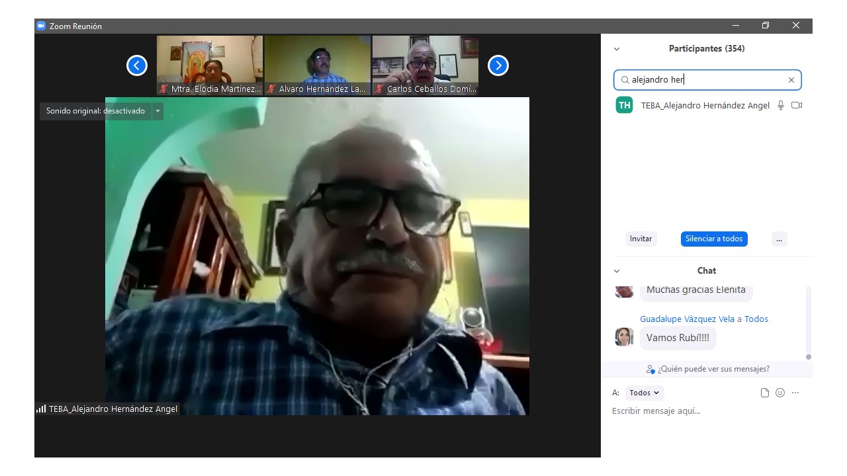Click Guadalupe Vázquez Vela's chat avatar
Image resolution: width=847 pixels, height=476 pixels.
tap(624, 337)
